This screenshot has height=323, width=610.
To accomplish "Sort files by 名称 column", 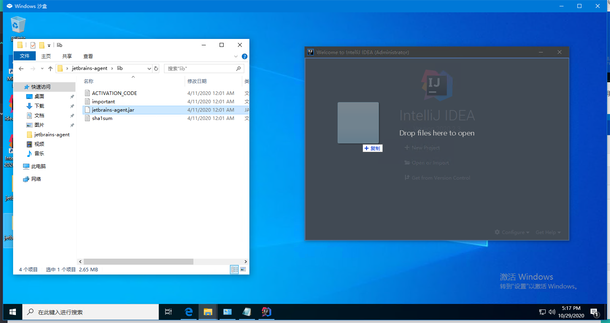I will (x=89, y=81).
